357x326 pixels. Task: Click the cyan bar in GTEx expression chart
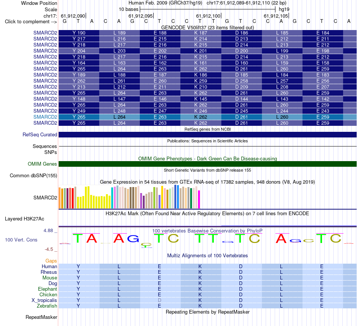pos(112,198)
